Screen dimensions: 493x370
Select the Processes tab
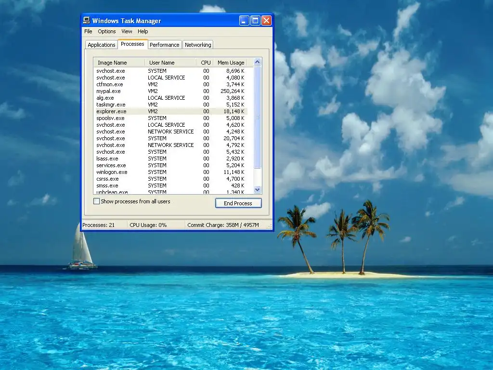pyautogui.click(x=132, y=44)
